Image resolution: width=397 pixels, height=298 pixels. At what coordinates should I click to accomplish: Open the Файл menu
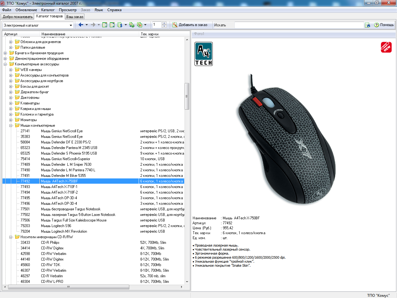pos(7,10)
